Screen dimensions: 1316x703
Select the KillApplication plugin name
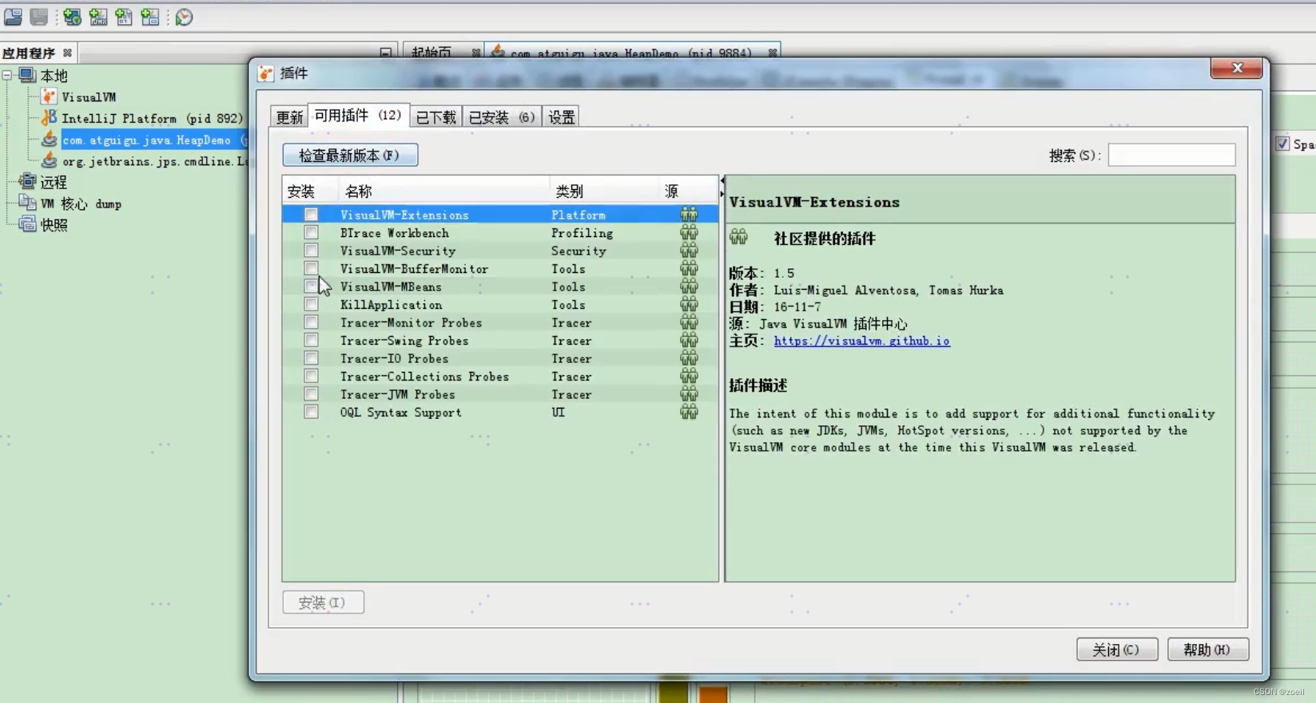tap(391, 305)
